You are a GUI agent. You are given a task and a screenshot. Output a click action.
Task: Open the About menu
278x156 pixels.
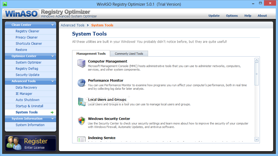coord(262,16)
